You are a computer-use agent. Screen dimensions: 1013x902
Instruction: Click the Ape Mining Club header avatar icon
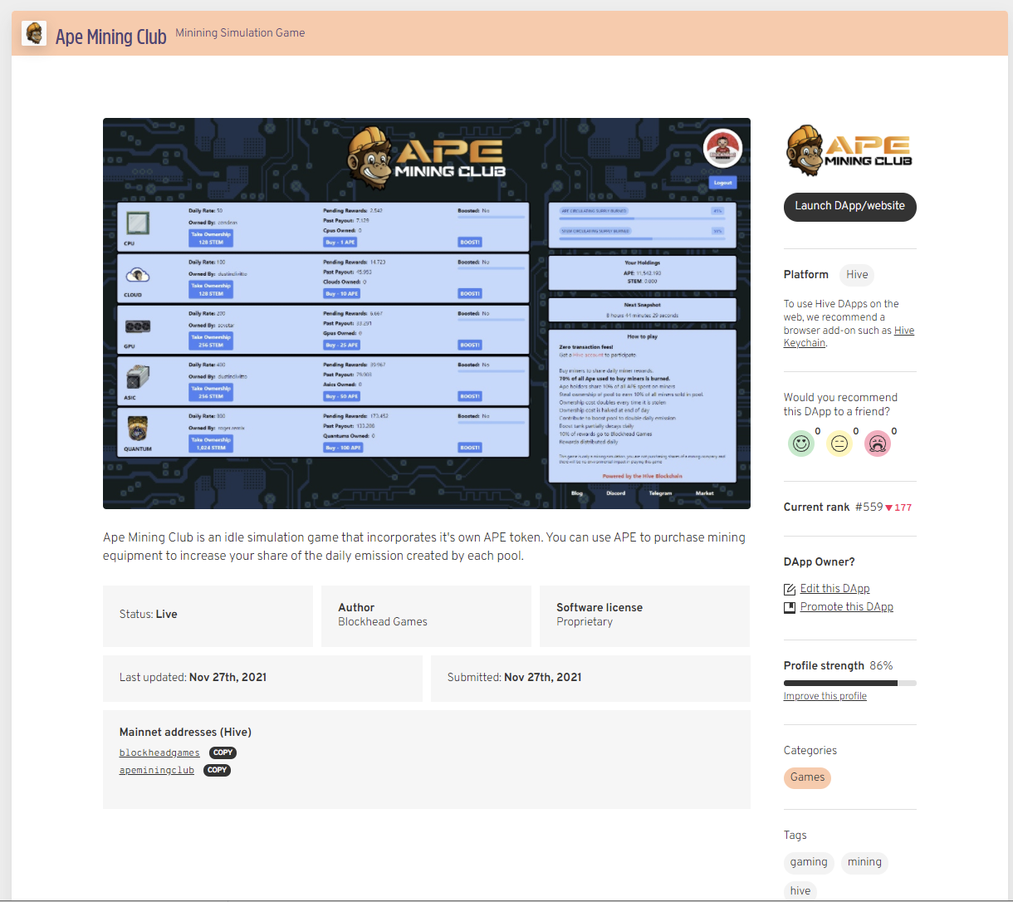click(34, 33)
